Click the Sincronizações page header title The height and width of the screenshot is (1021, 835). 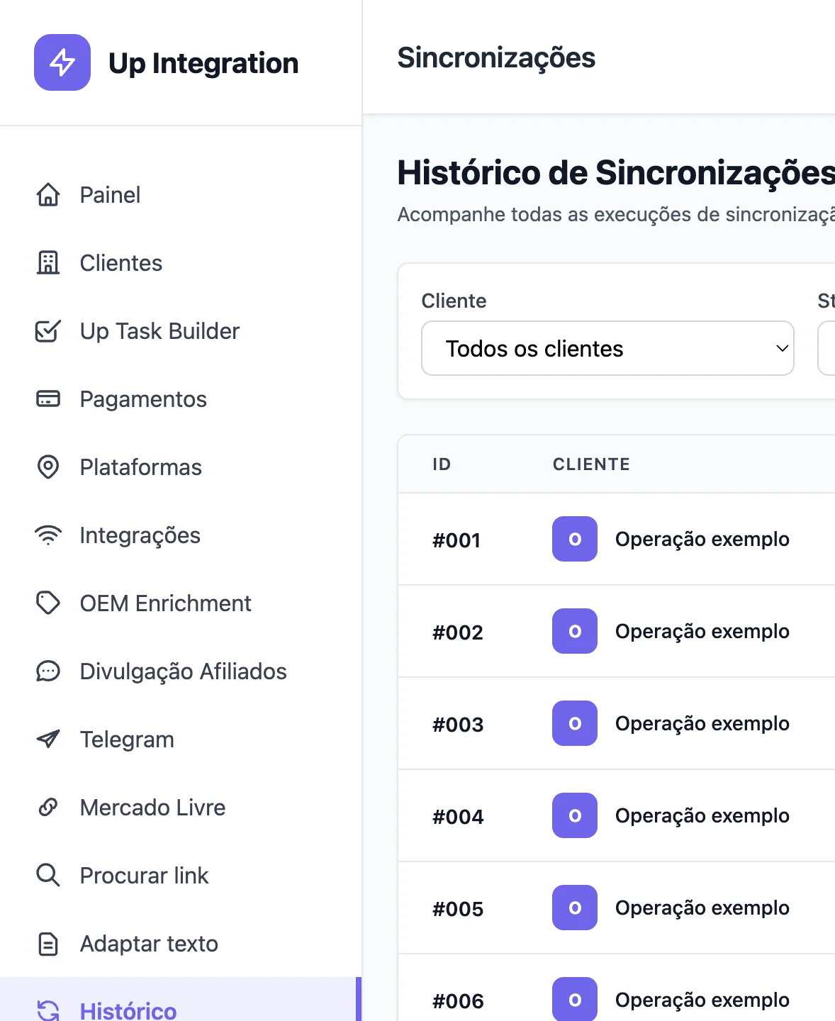(x=496, y=58)
